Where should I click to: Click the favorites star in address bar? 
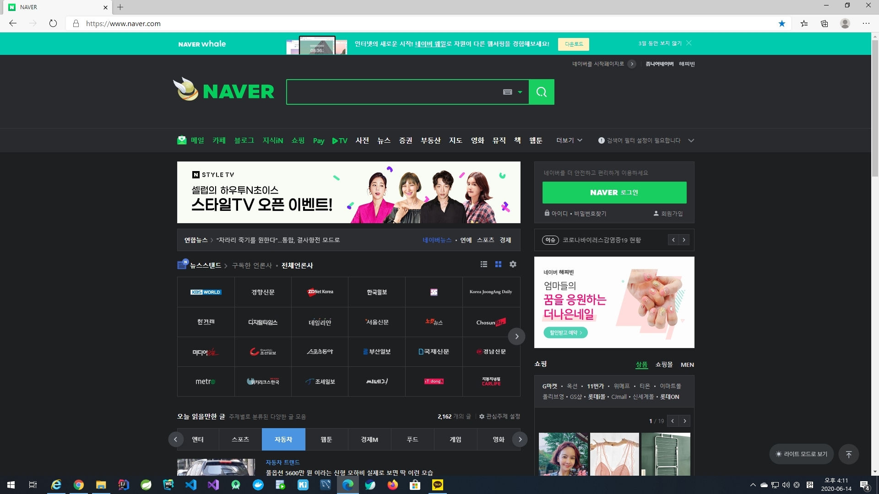pos(781,23)
